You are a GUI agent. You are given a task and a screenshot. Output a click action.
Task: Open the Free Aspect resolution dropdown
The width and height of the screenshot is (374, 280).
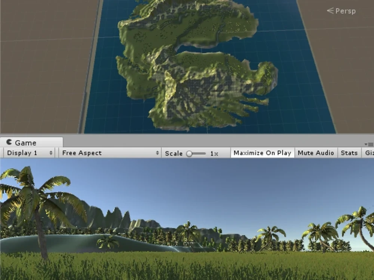coord(108,153)
